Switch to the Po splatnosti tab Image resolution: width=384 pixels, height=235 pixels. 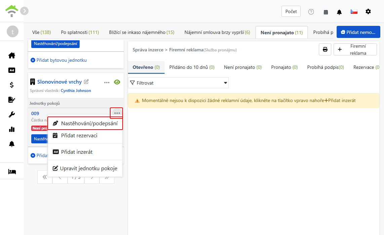(80, 32)
